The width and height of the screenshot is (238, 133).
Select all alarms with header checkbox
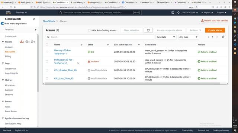point(47,45)
